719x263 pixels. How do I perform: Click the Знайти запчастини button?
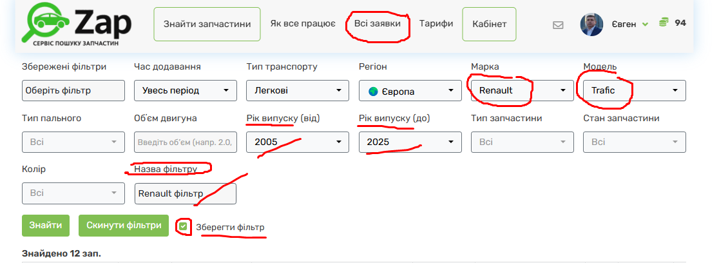click(x=207, y=24)
